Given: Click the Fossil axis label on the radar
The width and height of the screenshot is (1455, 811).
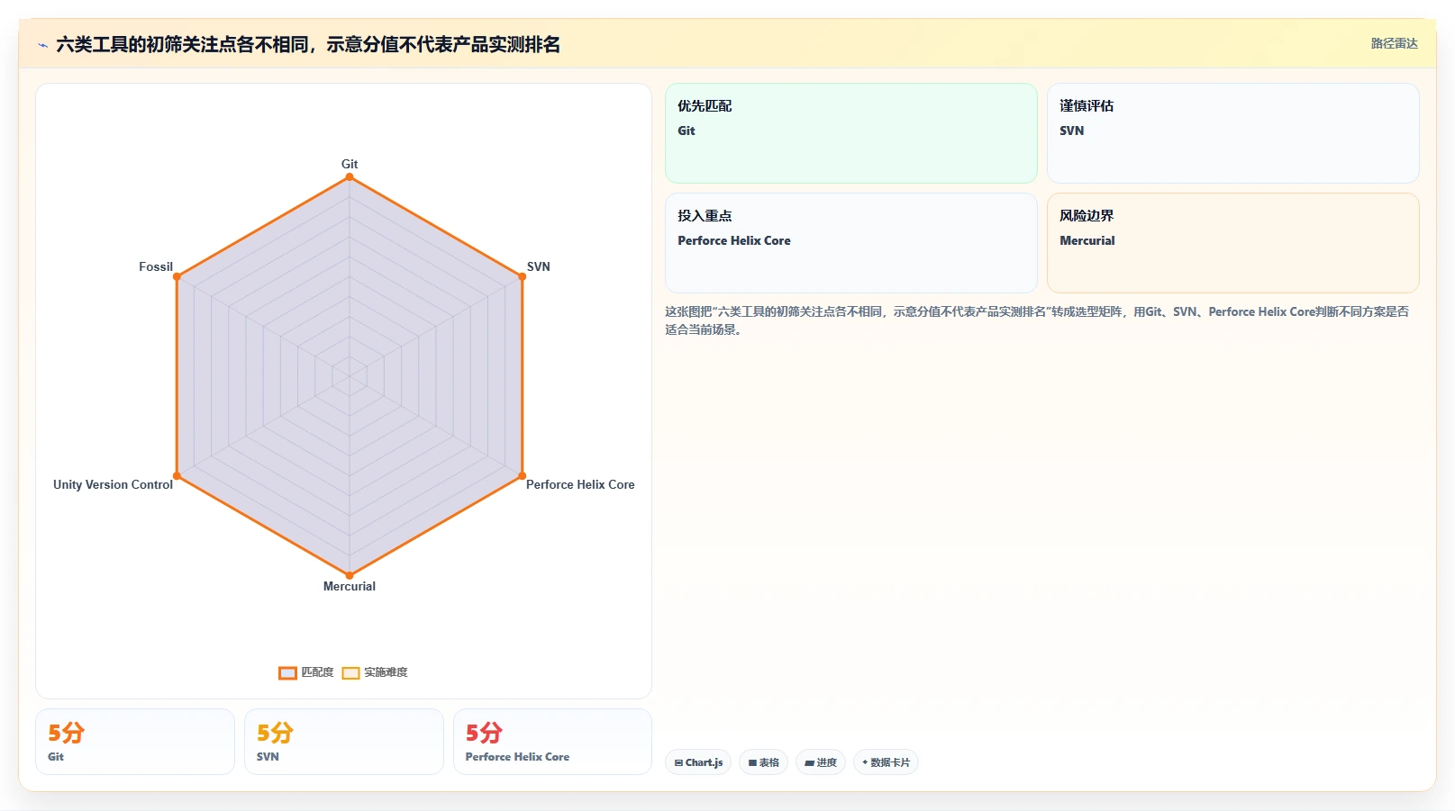Looking at the screenshot, I should pyautogui.click(x=156, y=266).
